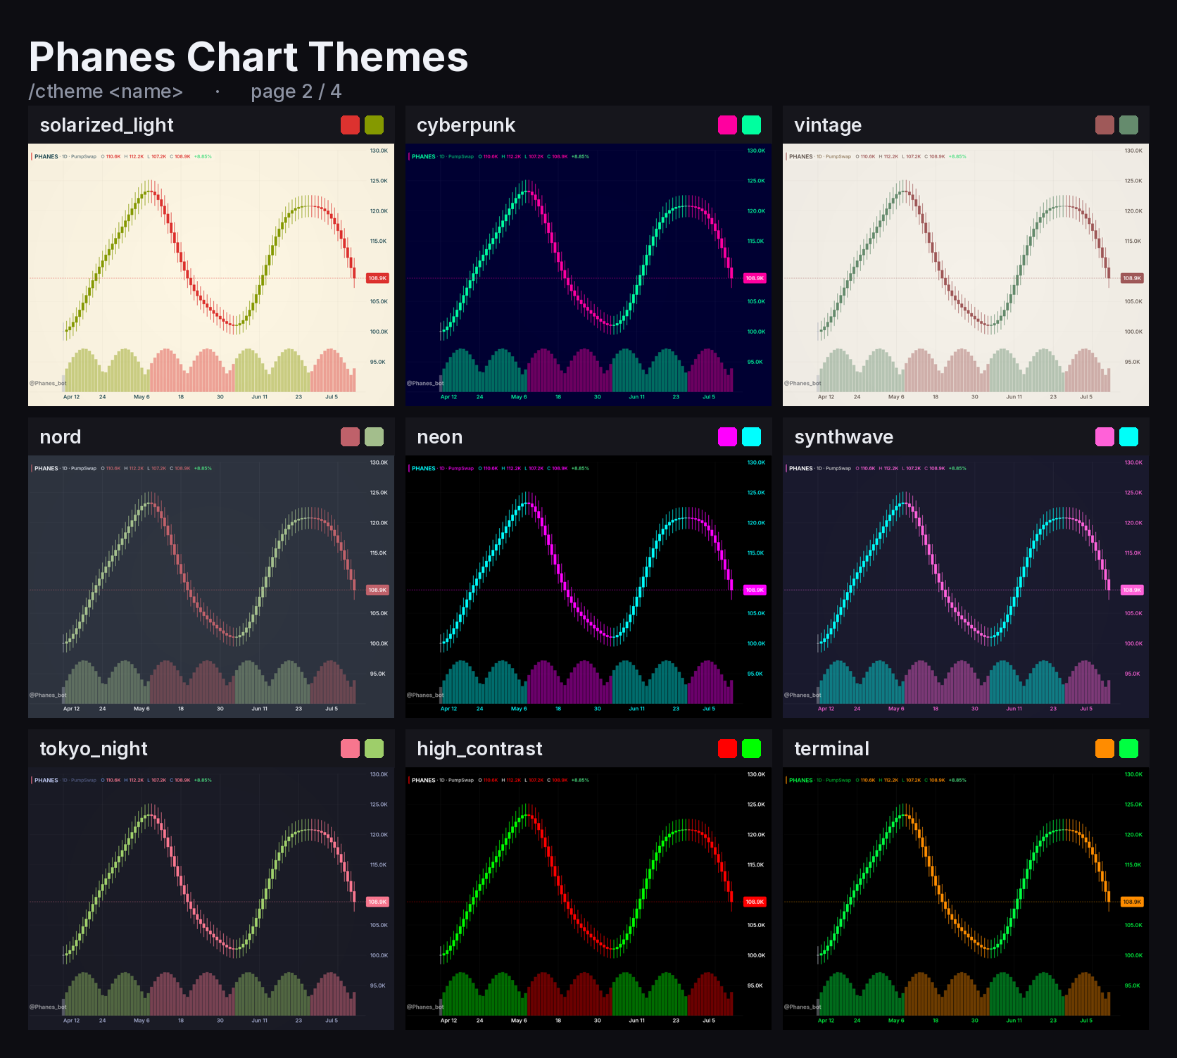1177x1058 pixels.
Task: Click the PHANES ticker label in terminal chart
Action: pyautogui.click(x=801, y=780)
